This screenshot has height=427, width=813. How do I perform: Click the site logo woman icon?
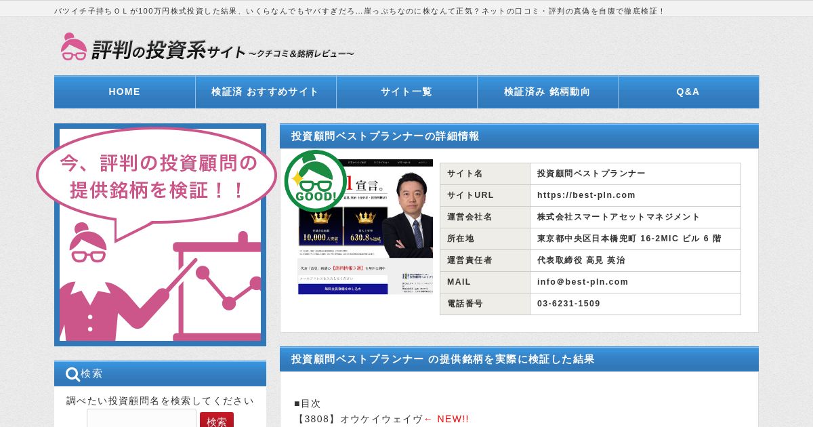click(x=74, y=47)
